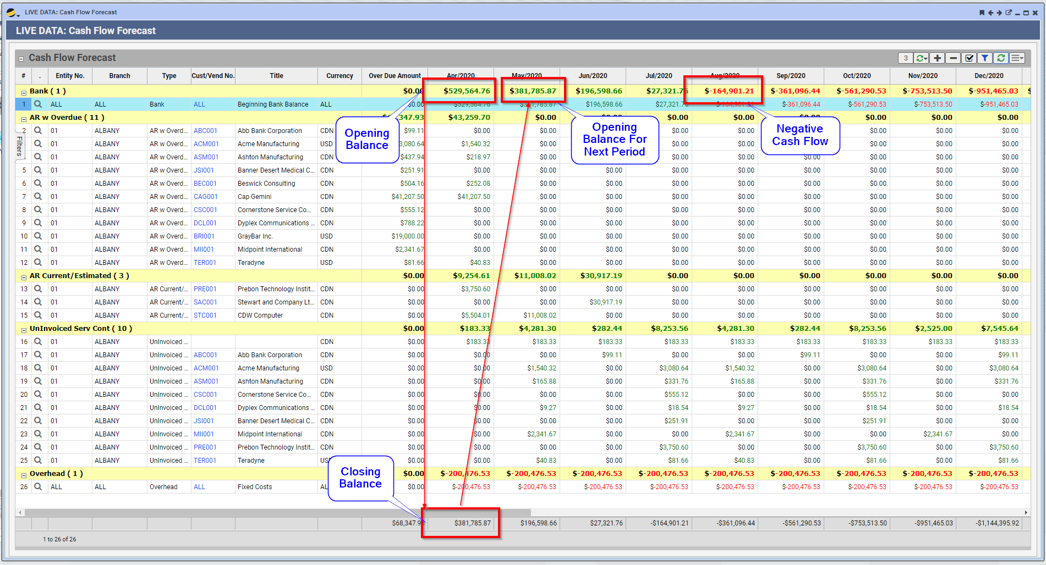The image size is (1046, 565).
Task: Click the Dec/2020 column header
Action: [x=989, y=76]
